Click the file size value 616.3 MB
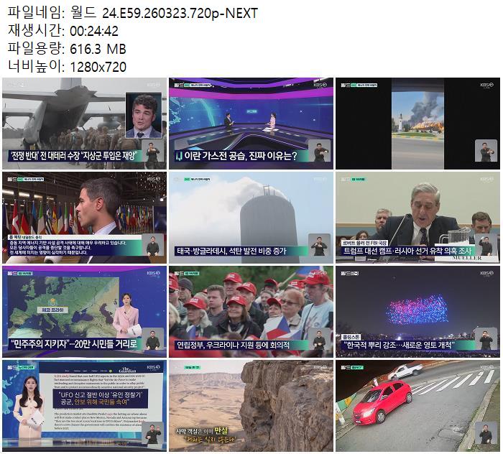Viewport: 503px width, 454px height. (x=97, y=49)
